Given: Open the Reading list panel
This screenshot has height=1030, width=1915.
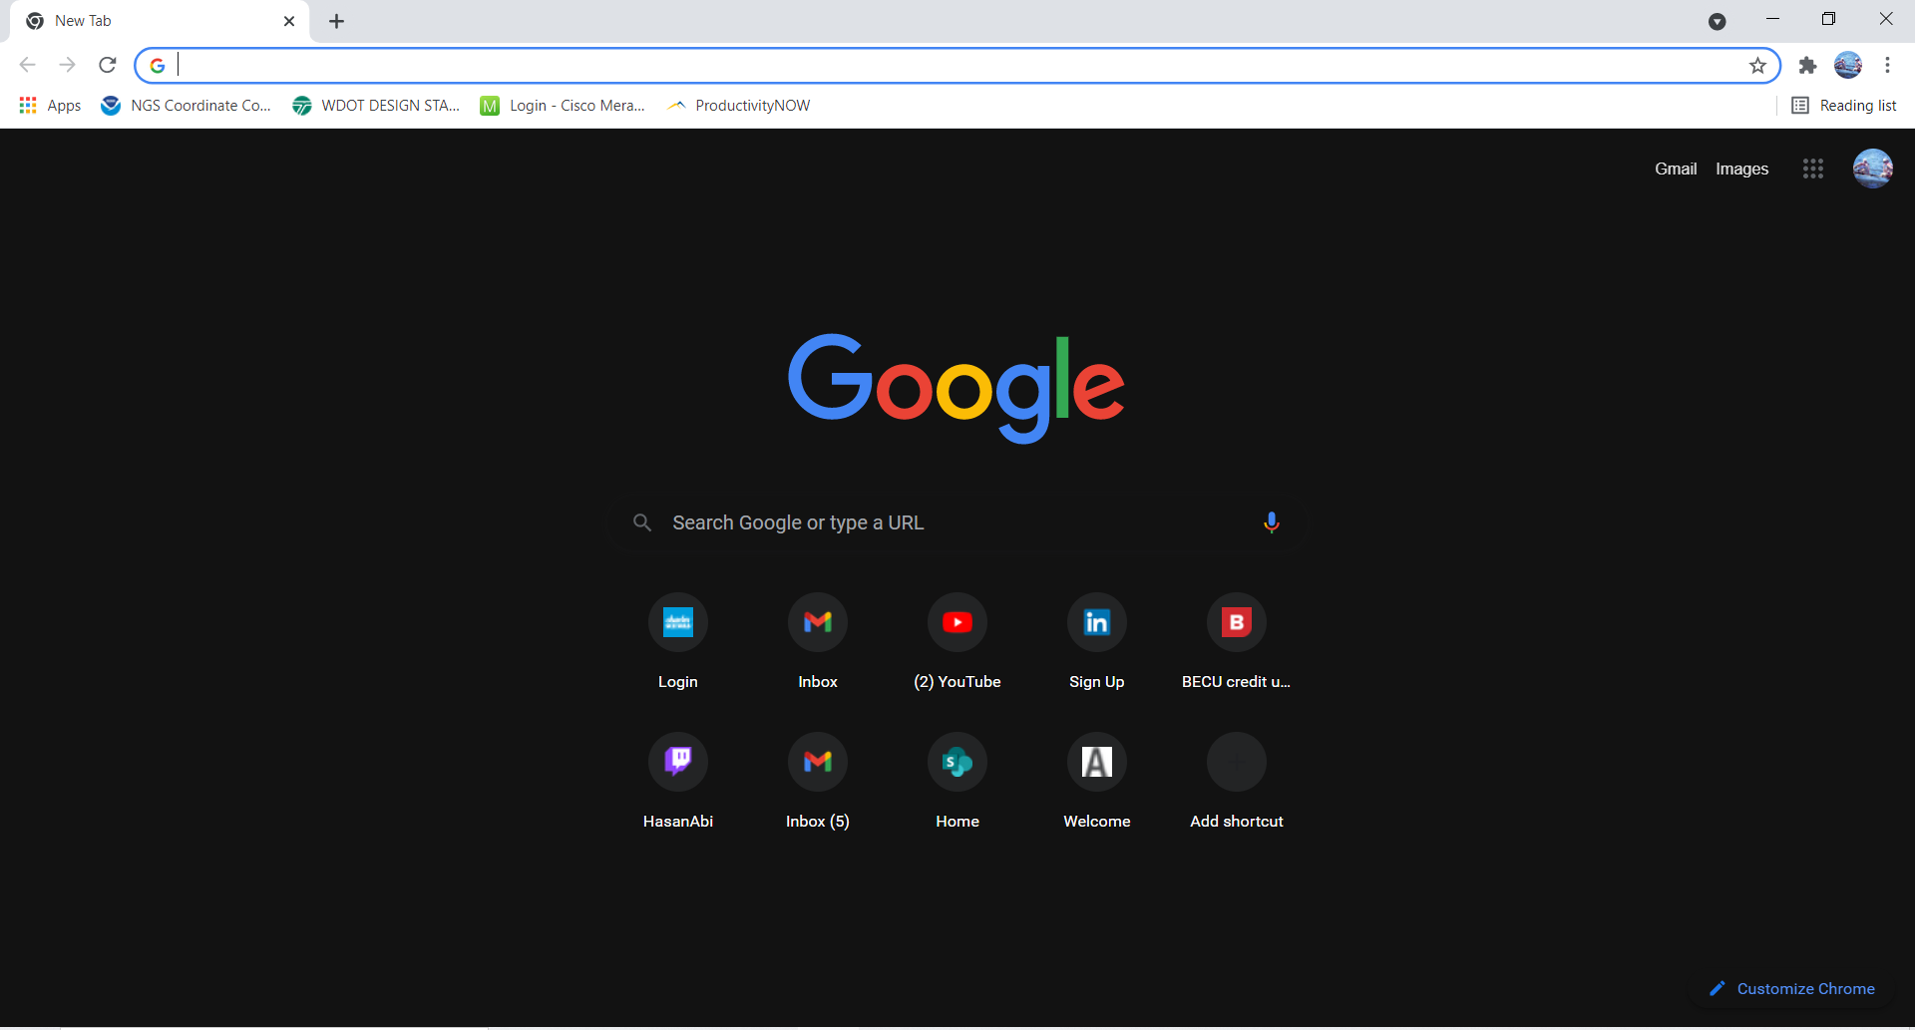Looking at the screenshot, I should pos(1844,106).
